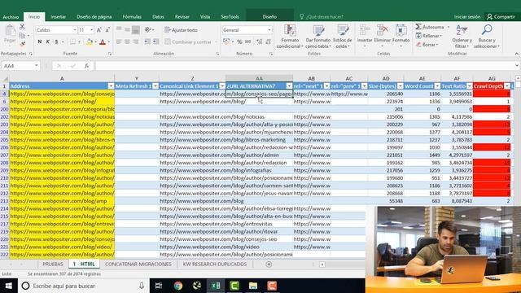Click Iniciar sesión
Viewport: 521px width, 293px height.
(467, 16)
